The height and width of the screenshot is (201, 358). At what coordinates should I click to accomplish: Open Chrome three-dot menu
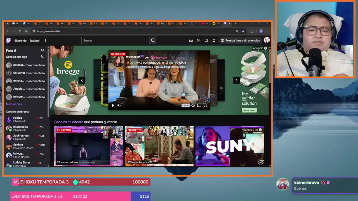point(267,31)
